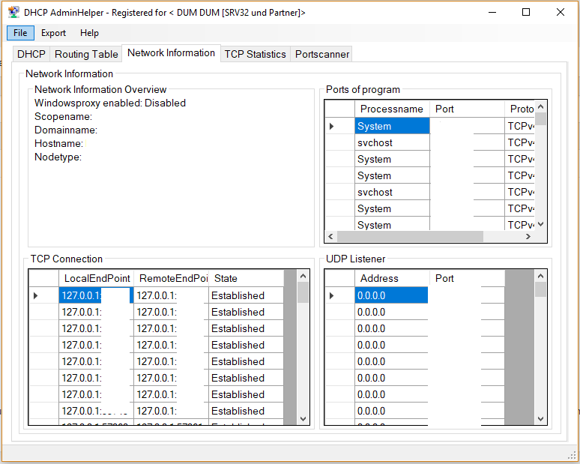Sort by LocalEndPoint column header
This screenshot has height=464, width=580.
coord(96,278)
